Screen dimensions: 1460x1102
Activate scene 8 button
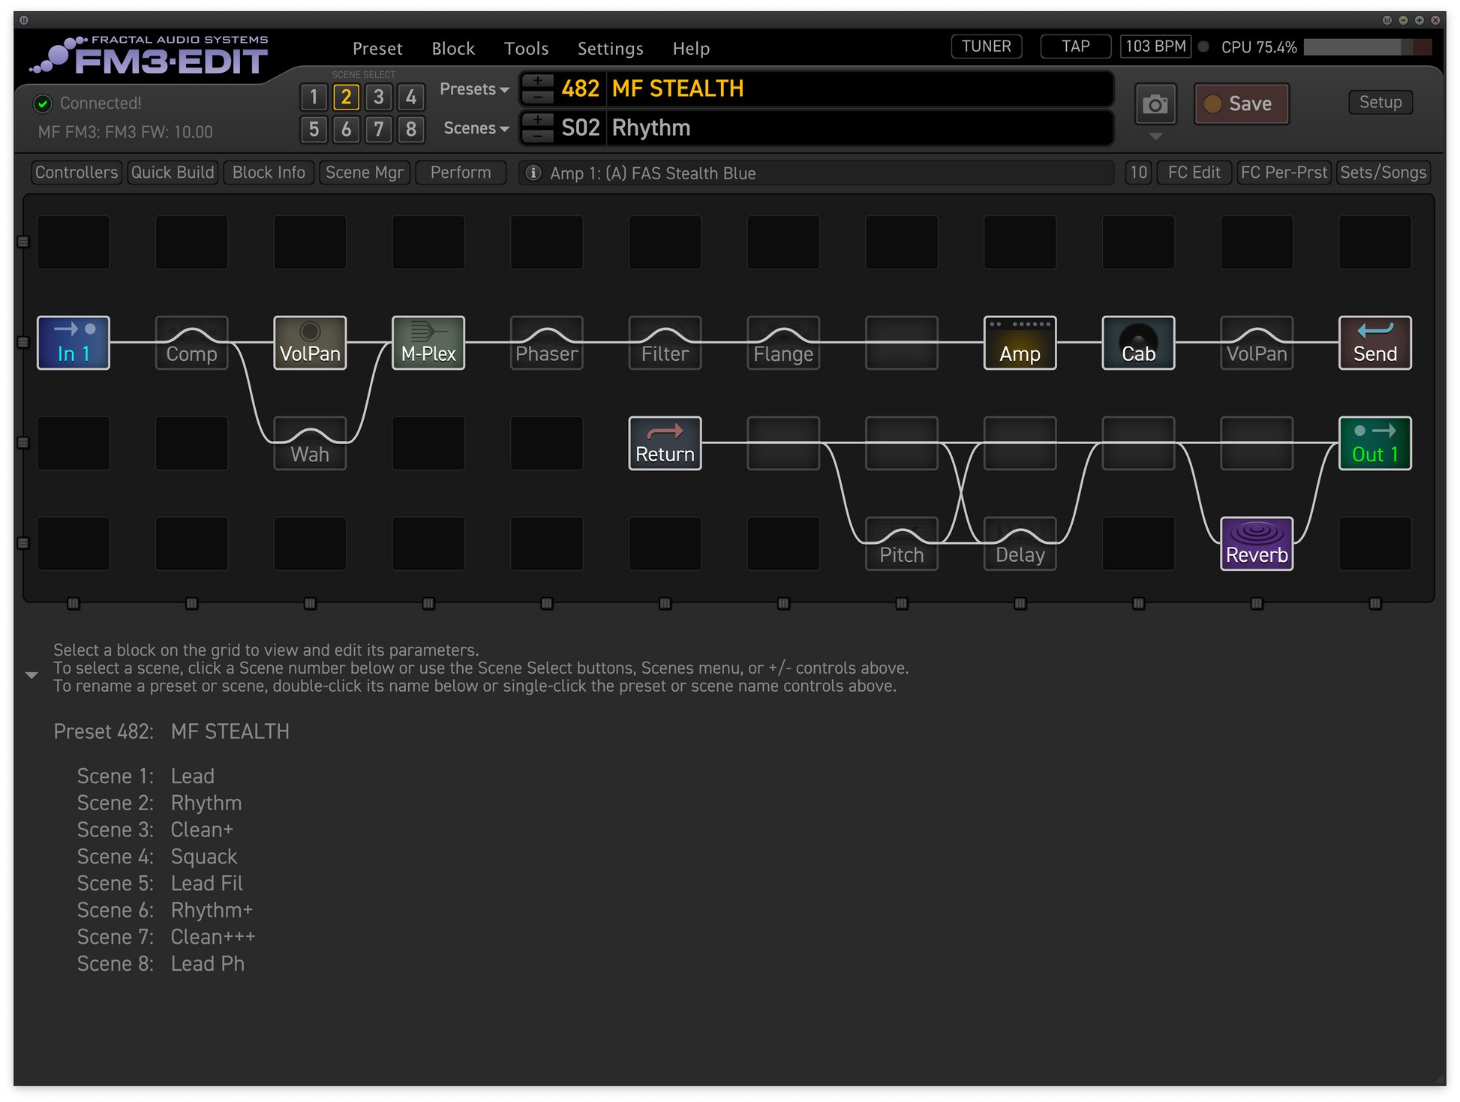(x=411, y=129)
